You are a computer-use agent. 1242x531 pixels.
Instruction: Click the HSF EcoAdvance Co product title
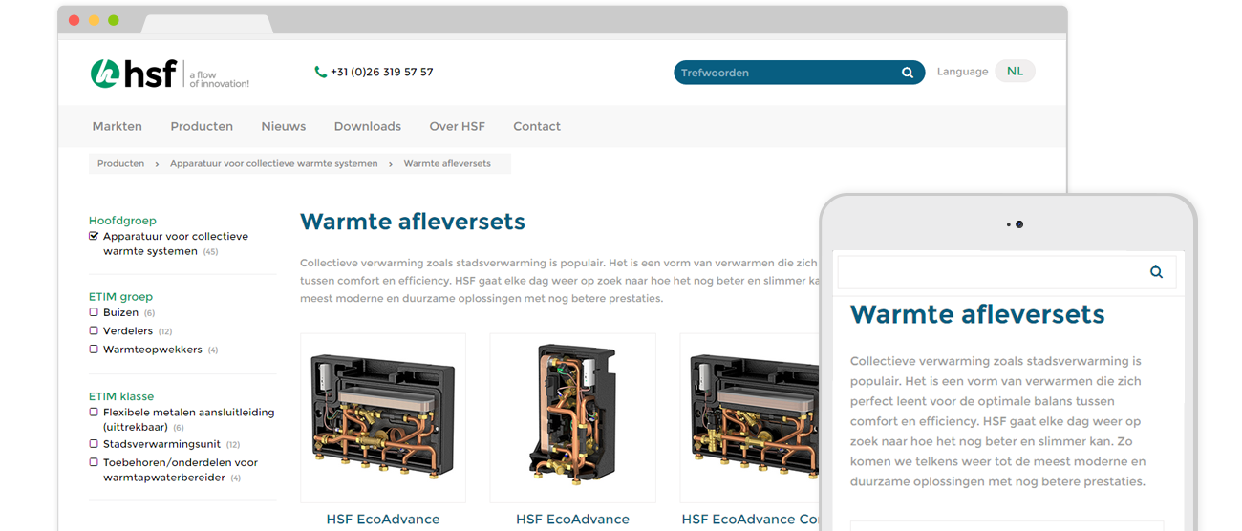pos(751,520)
